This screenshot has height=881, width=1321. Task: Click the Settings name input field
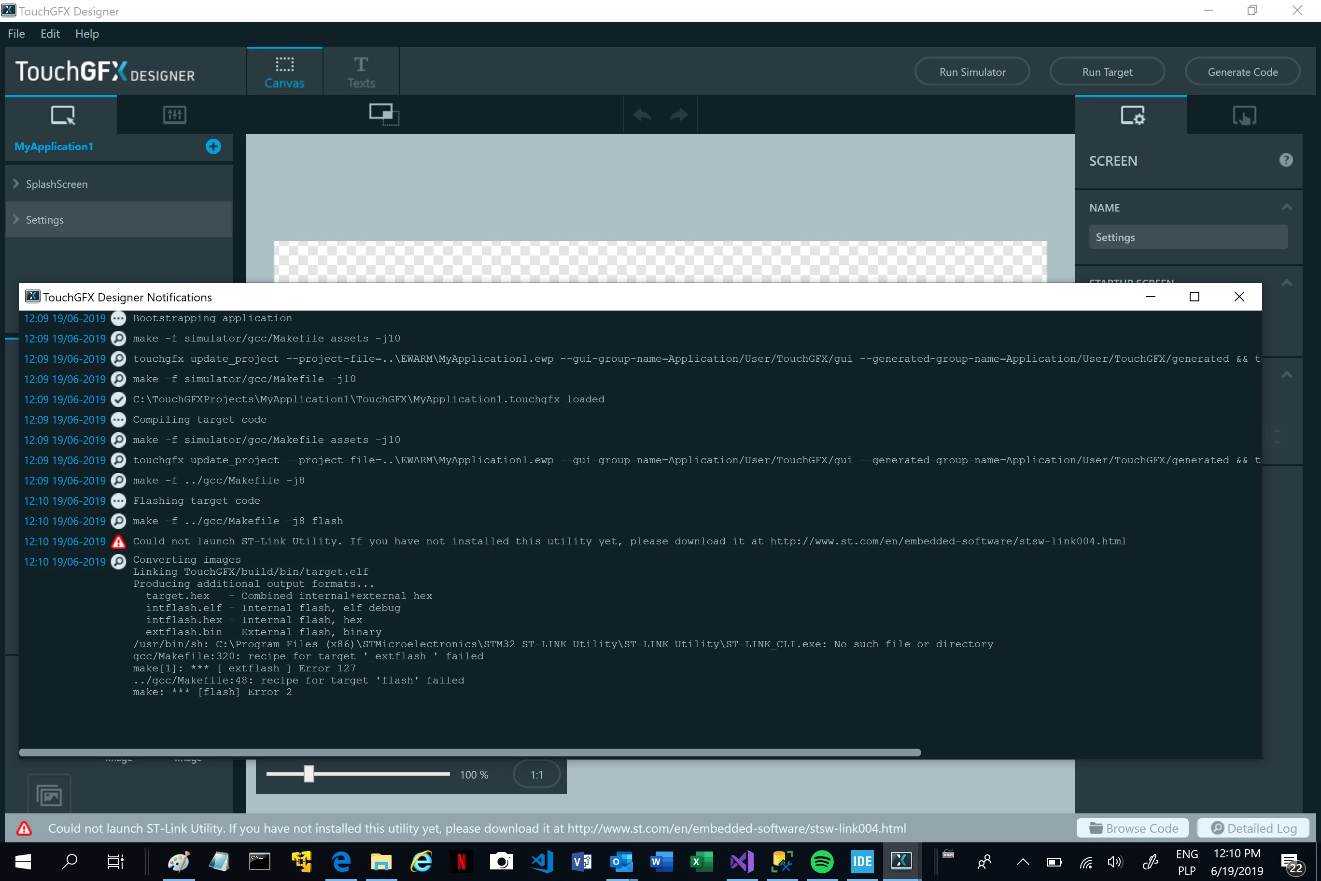[x=1187, y=237]
